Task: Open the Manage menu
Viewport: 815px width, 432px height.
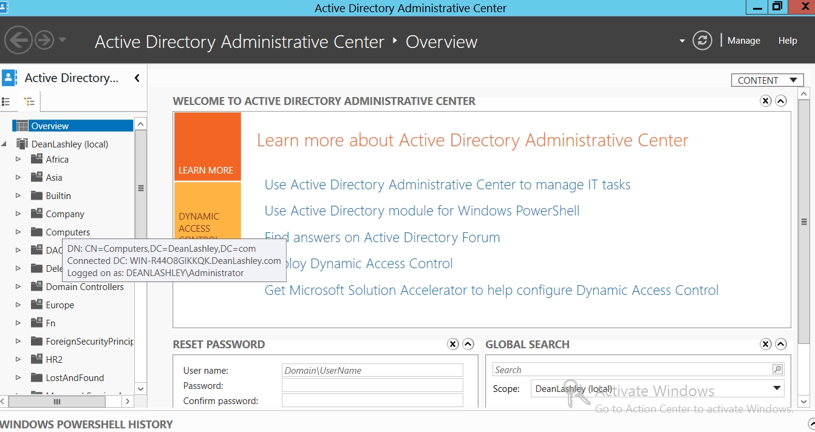Action: [x=743, y=41]
